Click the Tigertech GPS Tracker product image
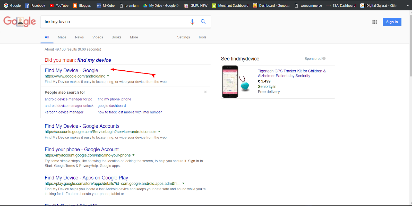The image size is (412, 206). tap(236, 81)
